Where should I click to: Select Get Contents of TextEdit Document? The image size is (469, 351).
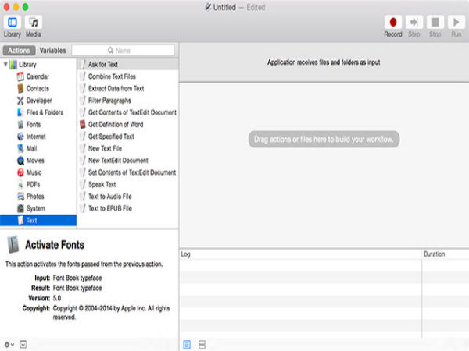[x=128, y=112]
